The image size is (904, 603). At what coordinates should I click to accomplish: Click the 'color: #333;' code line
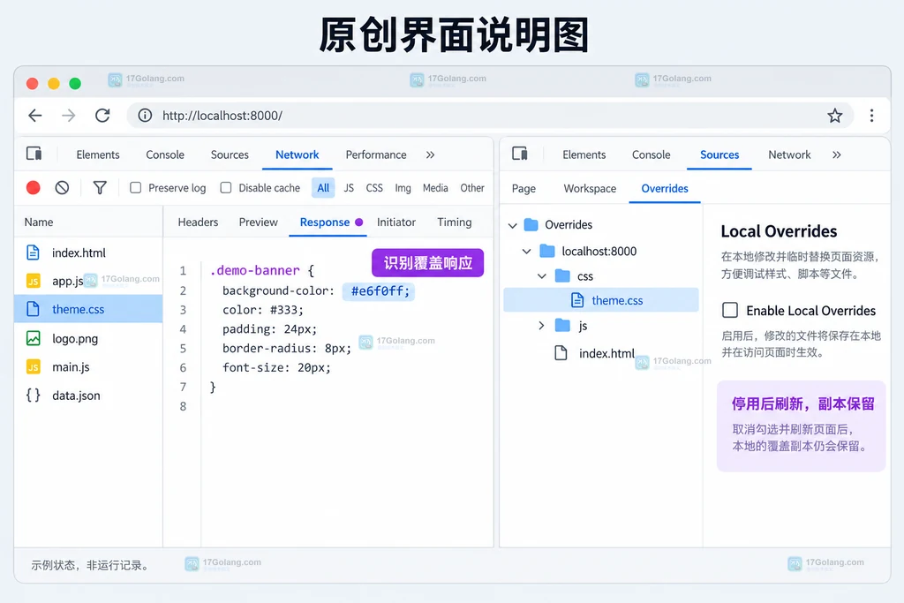click(263, 310)
